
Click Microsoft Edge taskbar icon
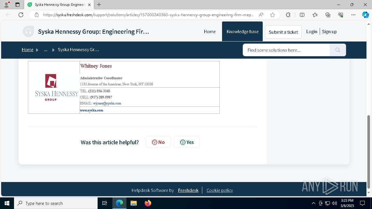pyautogui.click(x=119, y=203)
